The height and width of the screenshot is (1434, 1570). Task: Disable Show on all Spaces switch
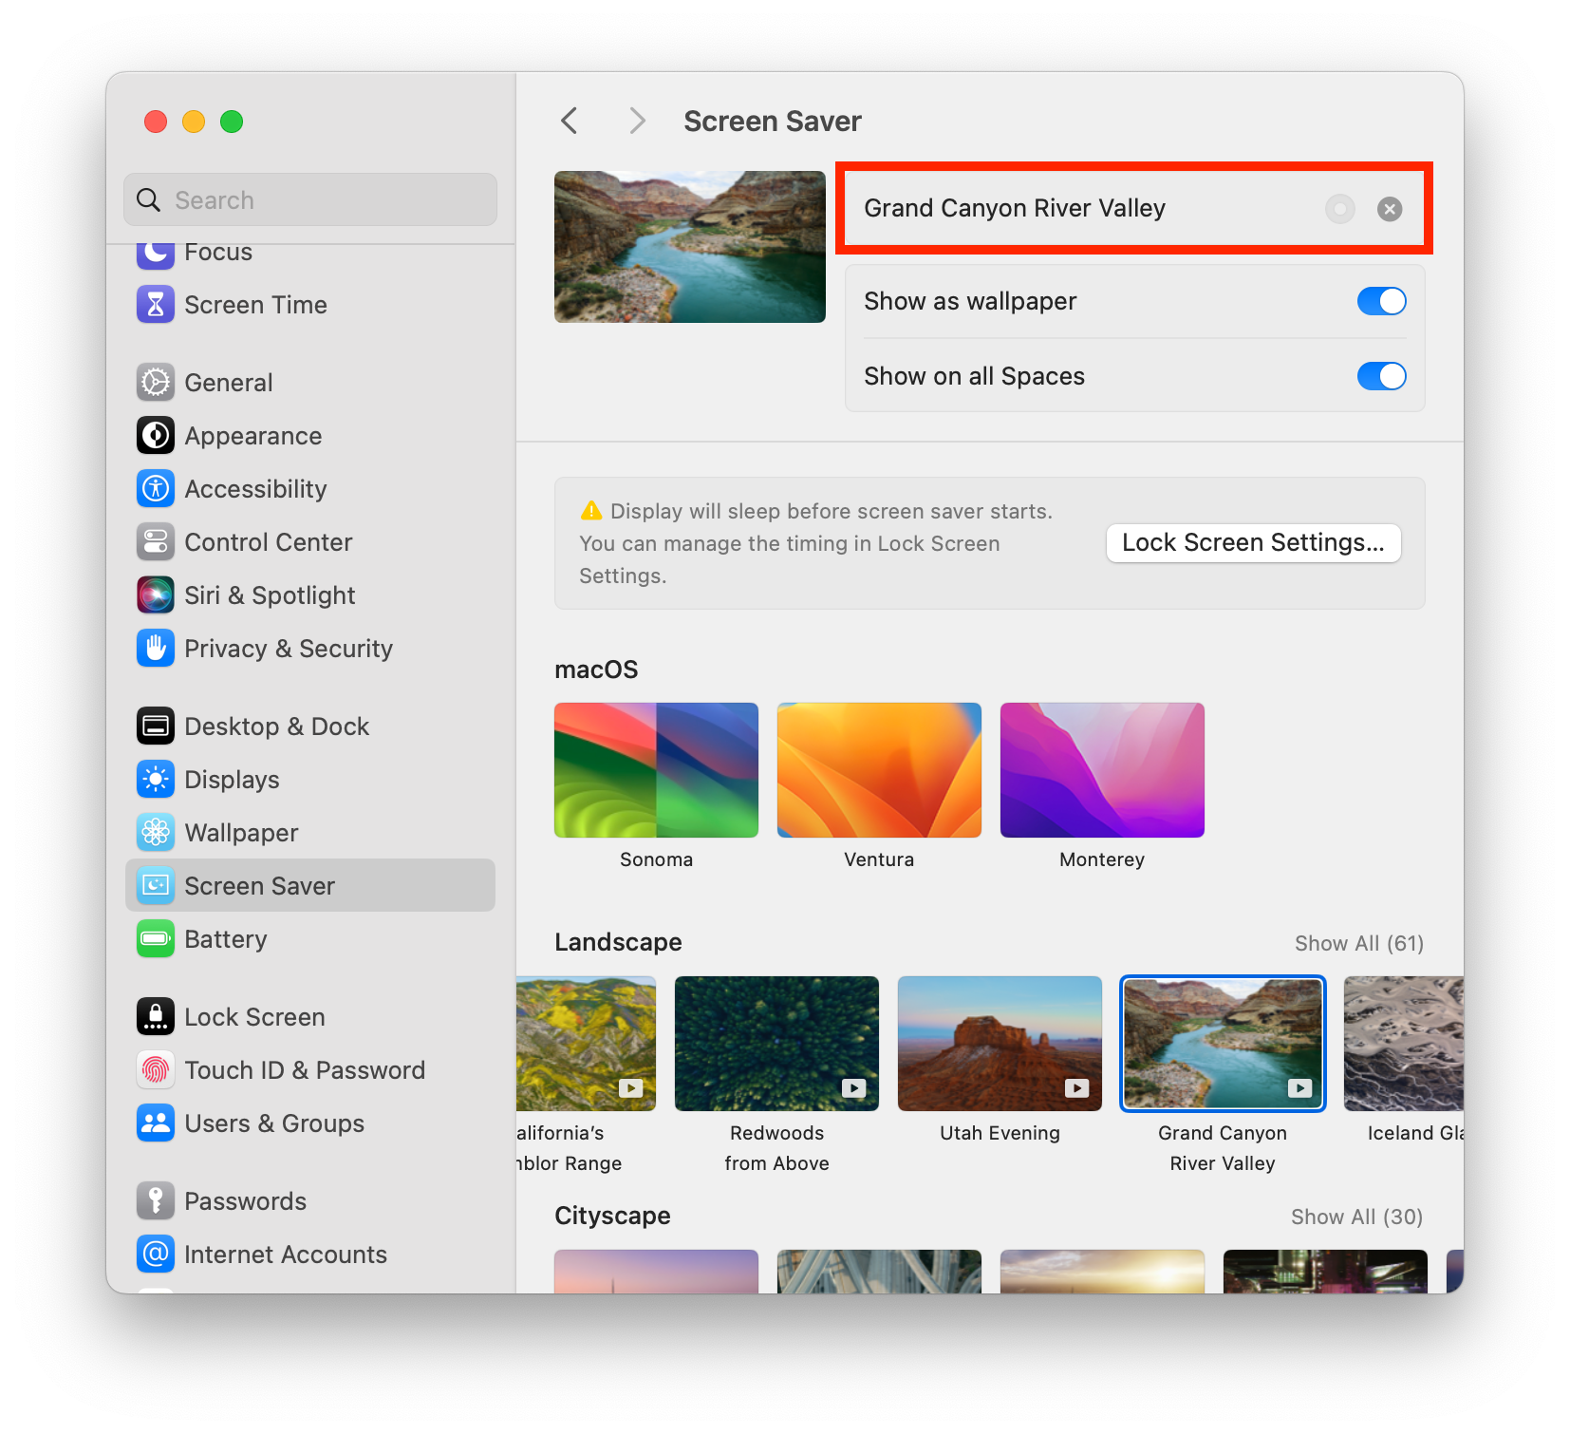click(1381, 376)
